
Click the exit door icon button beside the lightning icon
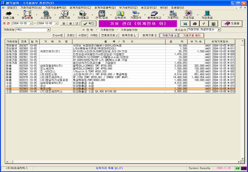click(x=213, y=24)
